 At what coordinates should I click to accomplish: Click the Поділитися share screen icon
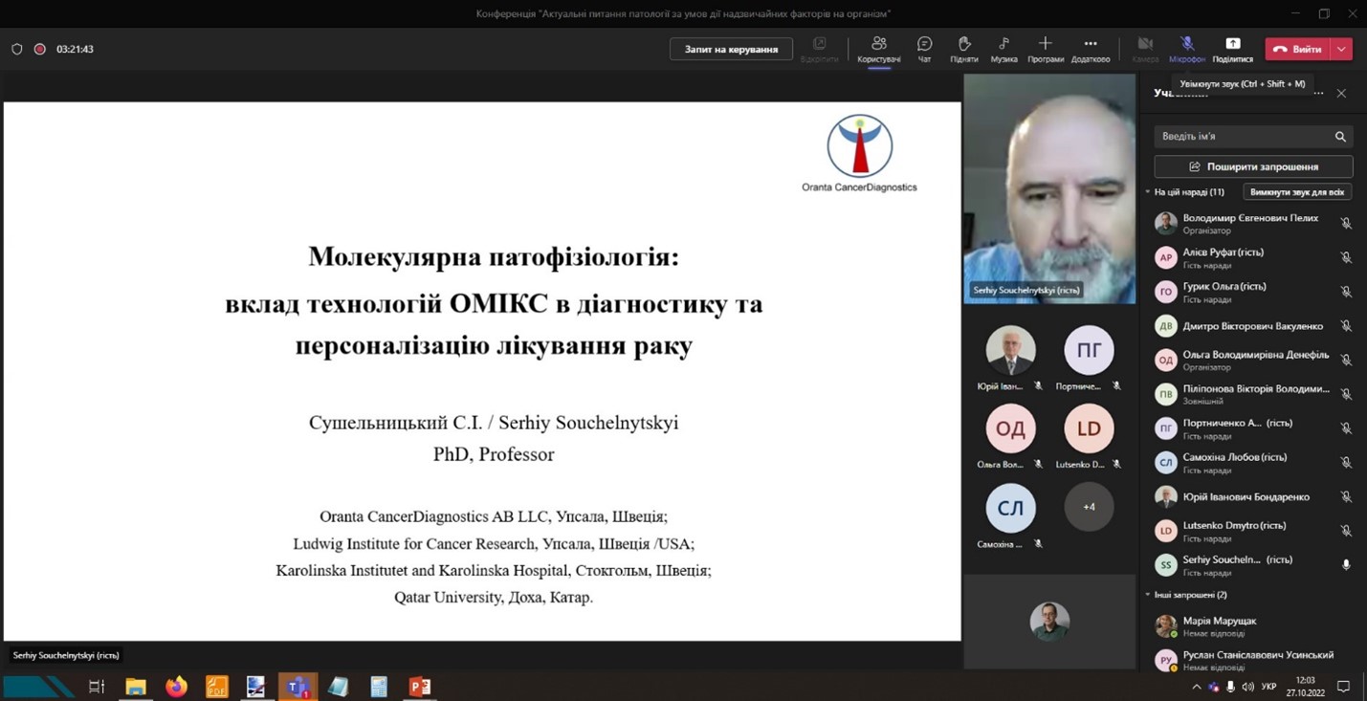tap(1232, 48)
